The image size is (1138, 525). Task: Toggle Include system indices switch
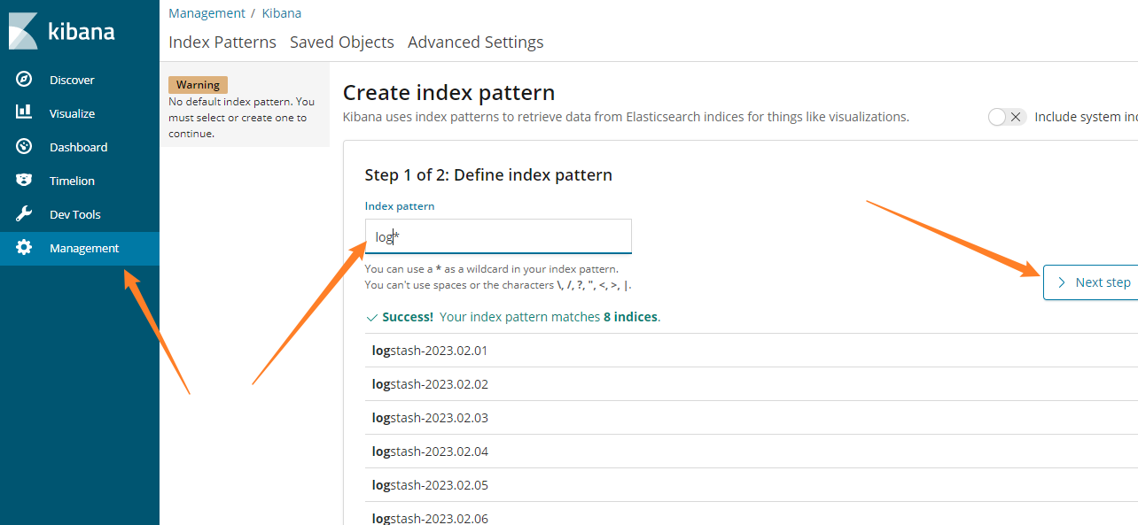pyautogui.click(x=1006, y=117)
